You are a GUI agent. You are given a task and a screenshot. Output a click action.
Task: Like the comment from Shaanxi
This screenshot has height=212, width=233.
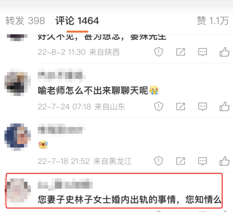224,52
